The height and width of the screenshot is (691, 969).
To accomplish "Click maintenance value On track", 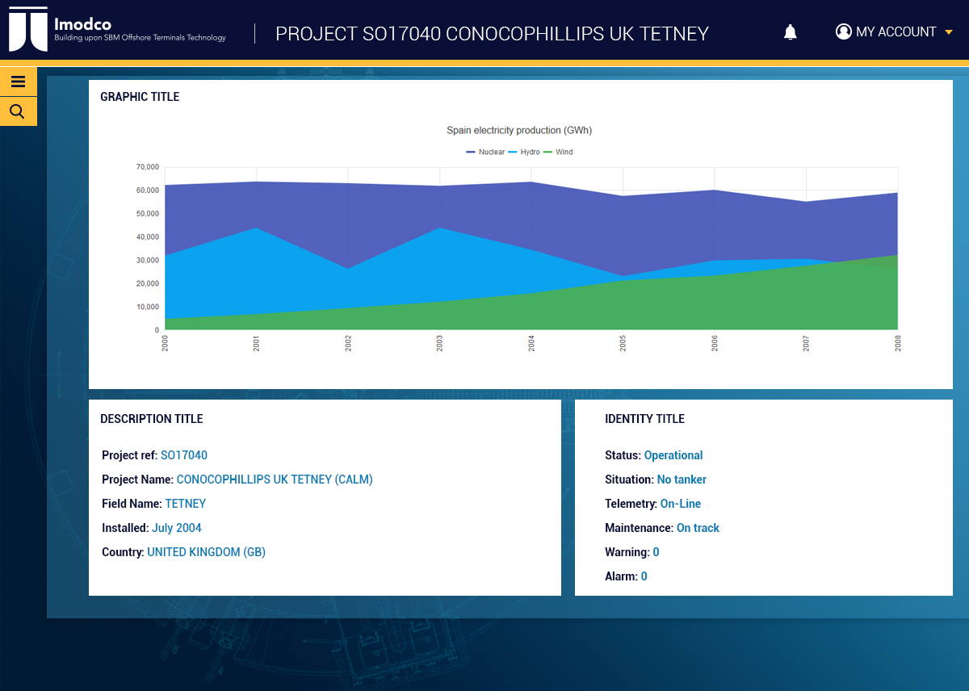I will 698,528.
